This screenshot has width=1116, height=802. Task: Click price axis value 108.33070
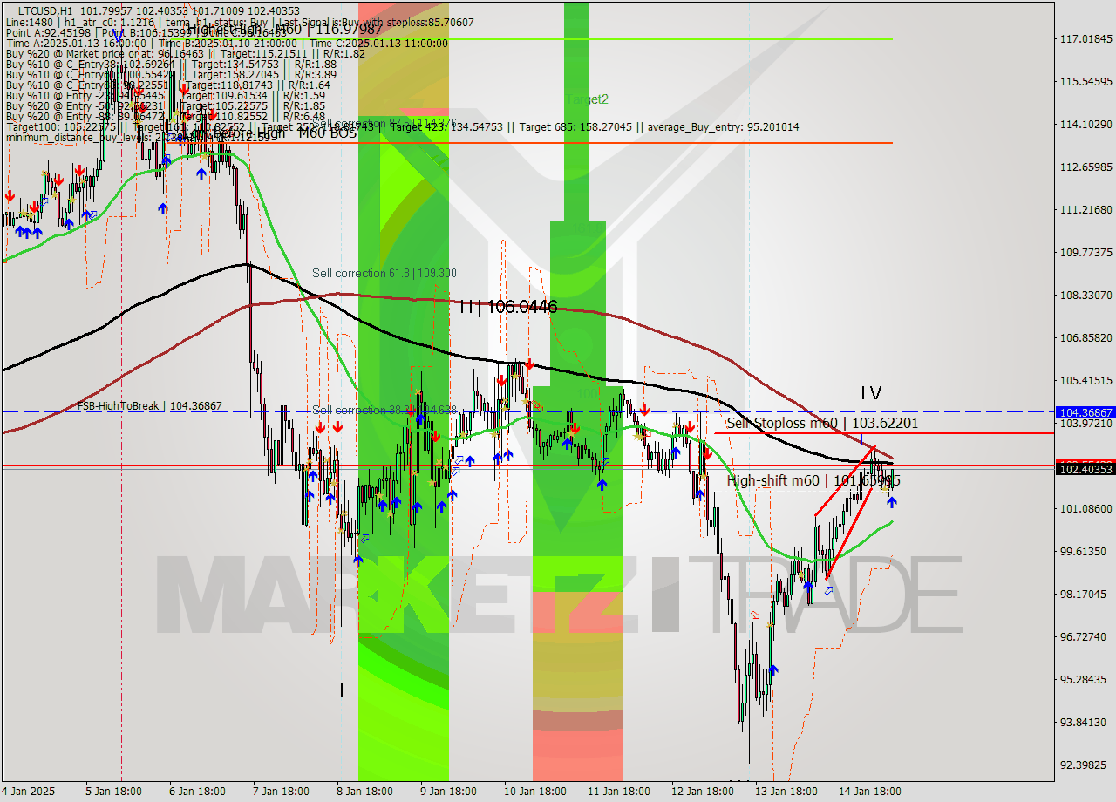[1085, 295]
